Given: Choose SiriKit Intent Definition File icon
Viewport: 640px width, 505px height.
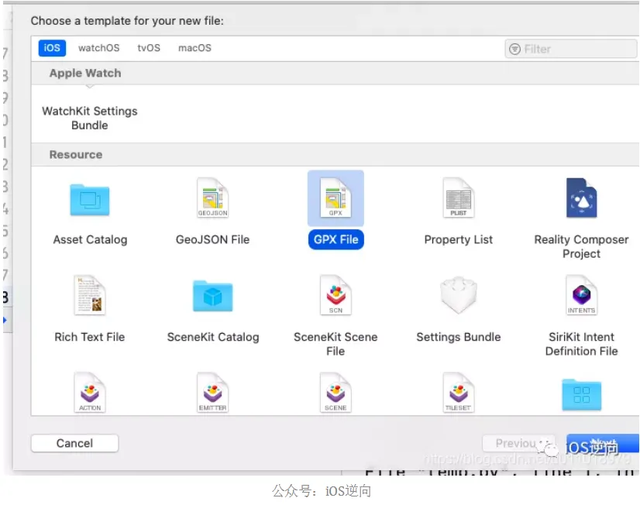Looking at the screenshot, I should click(x=581, y=295).
